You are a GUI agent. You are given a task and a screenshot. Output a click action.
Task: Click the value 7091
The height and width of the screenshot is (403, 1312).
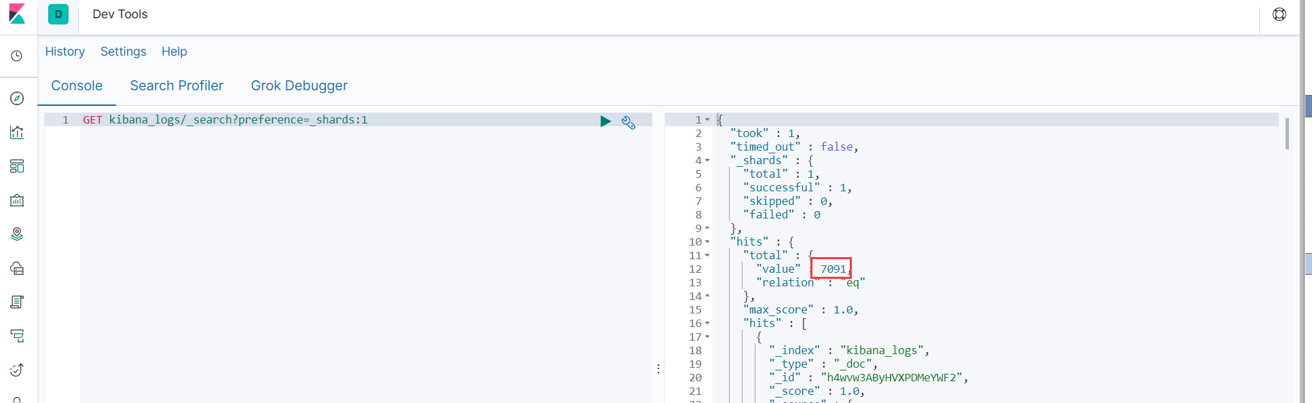coord(833,269)
